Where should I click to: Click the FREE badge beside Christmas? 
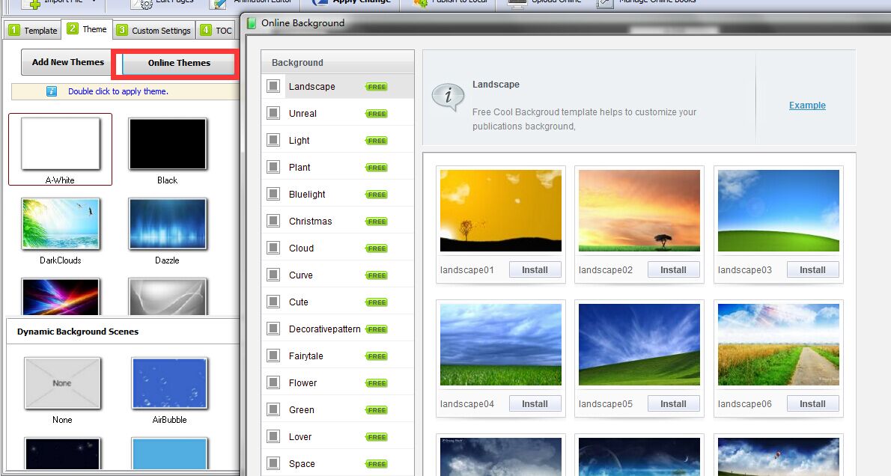(377, 222)
